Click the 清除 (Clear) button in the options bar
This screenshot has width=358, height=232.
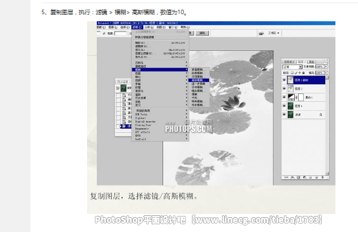(203, 33)
